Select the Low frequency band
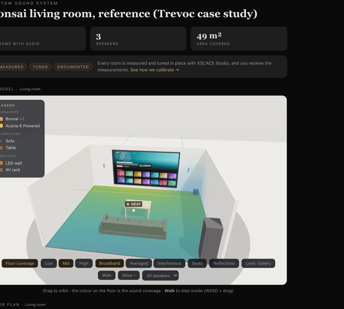 click(49, 263)
